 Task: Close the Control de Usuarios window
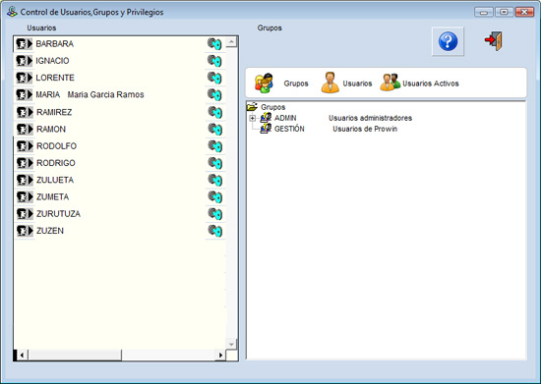pos(524,12)
